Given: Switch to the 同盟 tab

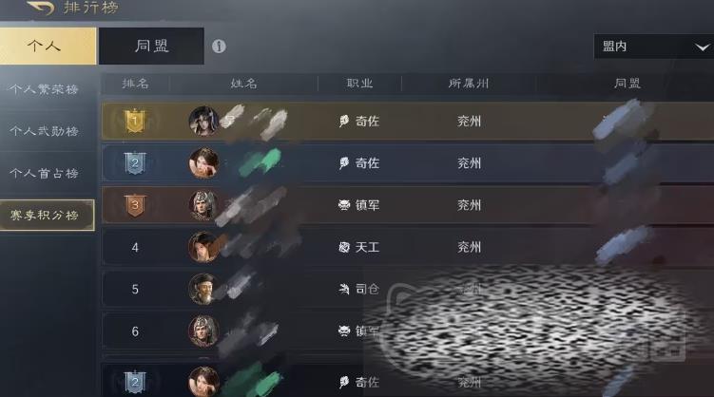Looking at the screenshot, I should (x=151, y=46).
